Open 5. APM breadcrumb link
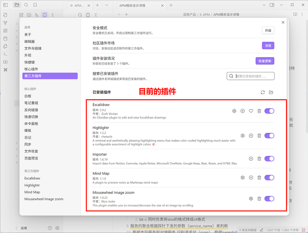Viewport: 308px width, 233px height. pos(204,14)
